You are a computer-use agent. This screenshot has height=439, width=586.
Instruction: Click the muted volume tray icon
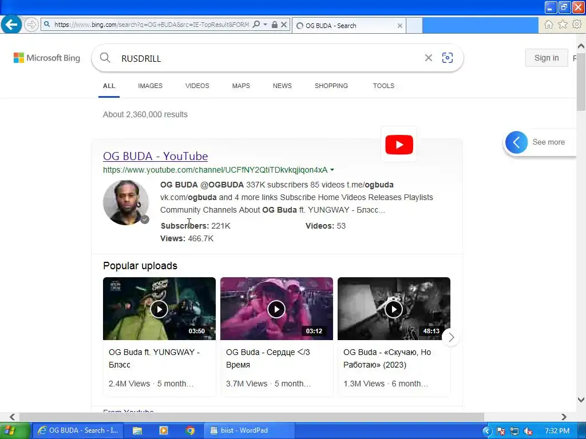528,431
